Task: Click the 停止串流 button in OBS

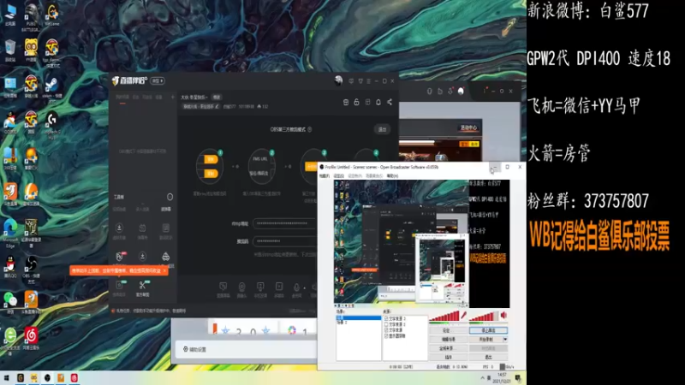Action: pyautogui.click(x=488, y=330)
